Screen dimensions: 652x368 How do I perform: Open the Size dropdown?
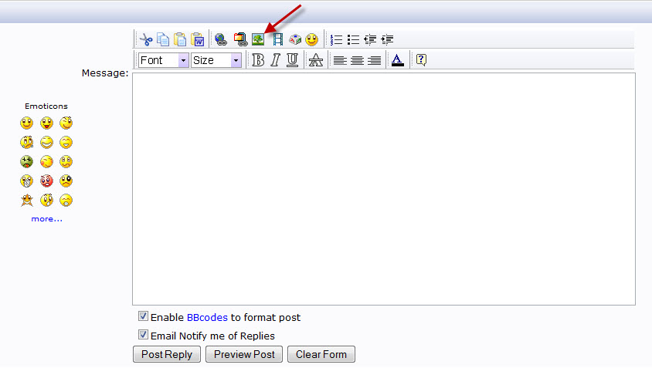coord(216,60)
